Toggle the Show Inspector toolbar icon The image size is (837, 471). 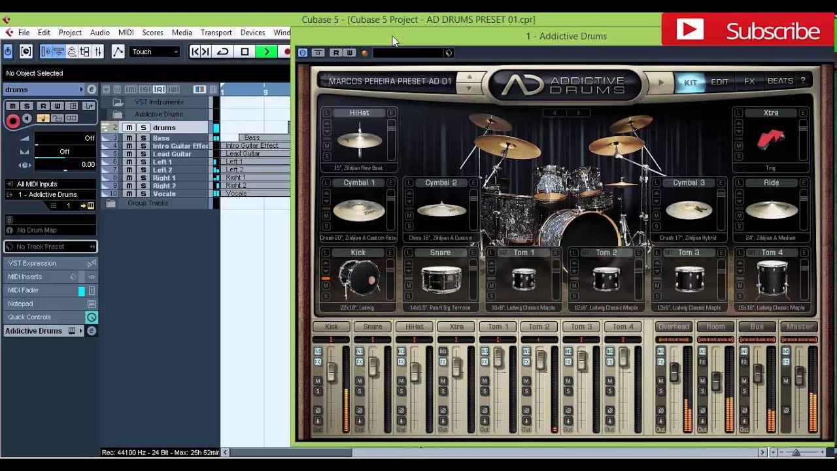click(x=46, y=52)
